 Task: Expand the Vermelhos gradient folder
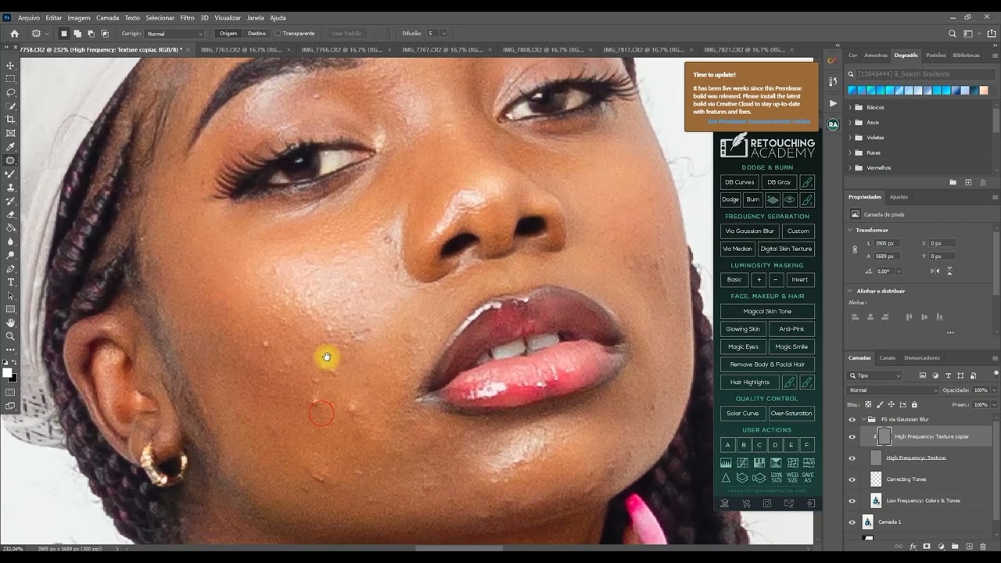pos(850,167)
